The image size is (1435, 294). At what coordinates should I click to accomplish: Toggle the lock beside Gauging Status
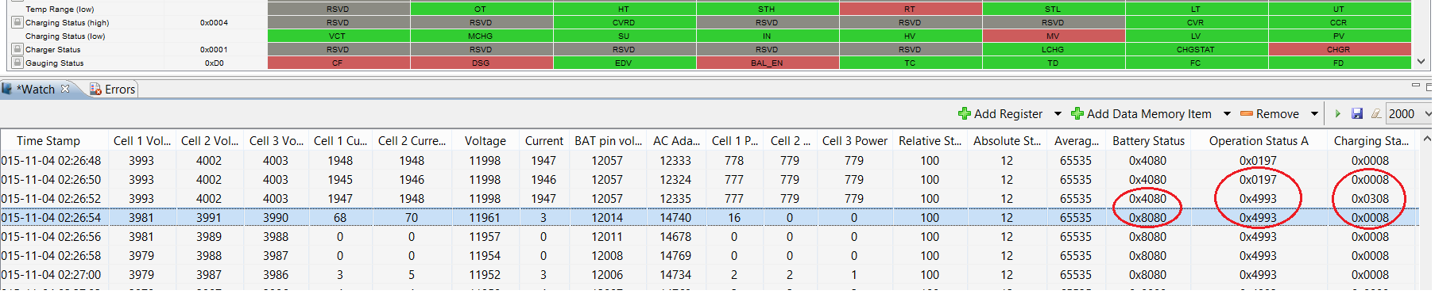click(x=17, y=63)
